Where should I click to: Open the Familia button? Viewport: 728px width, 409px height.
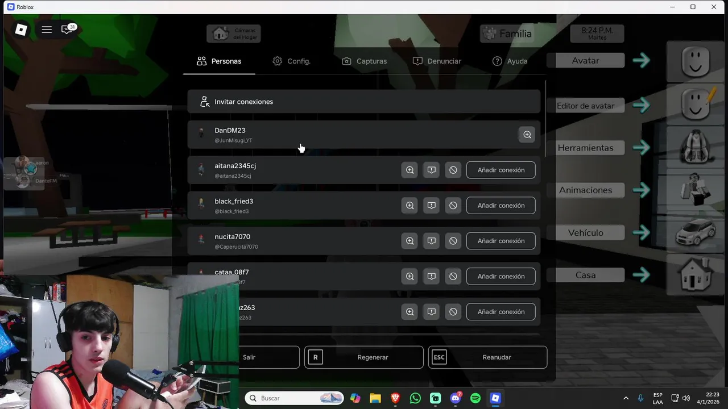[x=506, y=34]
